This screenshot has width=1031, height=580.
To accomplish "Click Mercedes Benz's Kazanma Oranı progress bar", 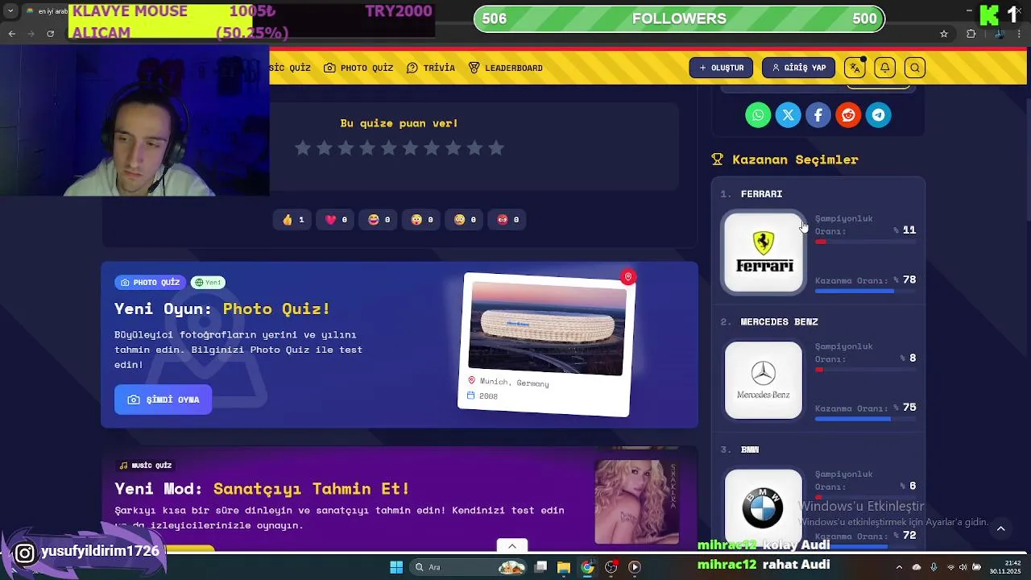I will pos(865,419).
